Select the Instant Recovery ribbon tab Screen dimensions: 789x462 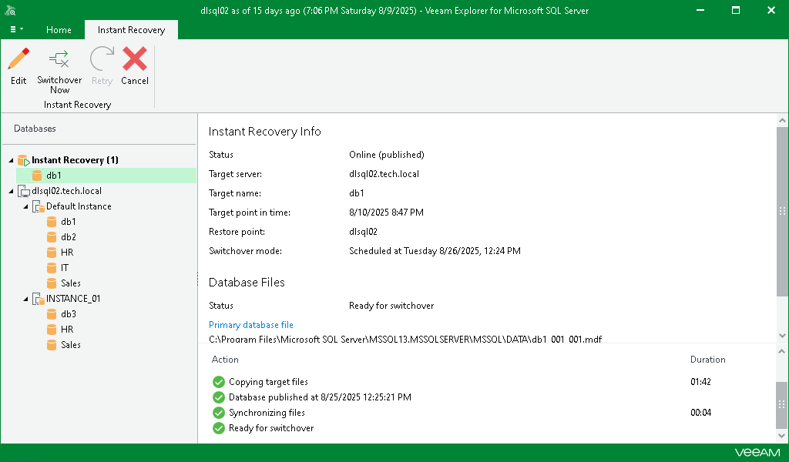[131, 30]
